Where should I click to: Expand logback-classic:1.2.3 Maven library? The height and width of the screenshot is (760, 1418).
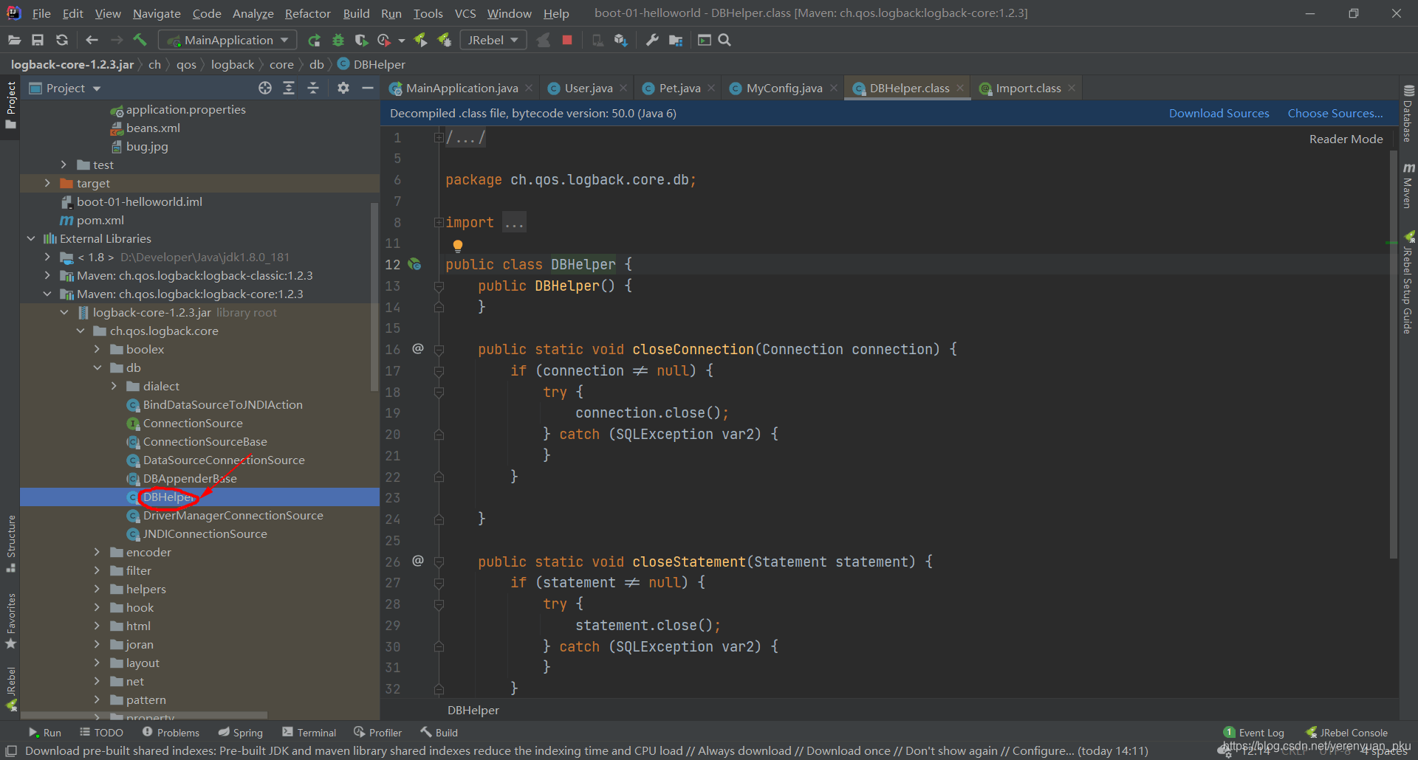click(47, 275)
